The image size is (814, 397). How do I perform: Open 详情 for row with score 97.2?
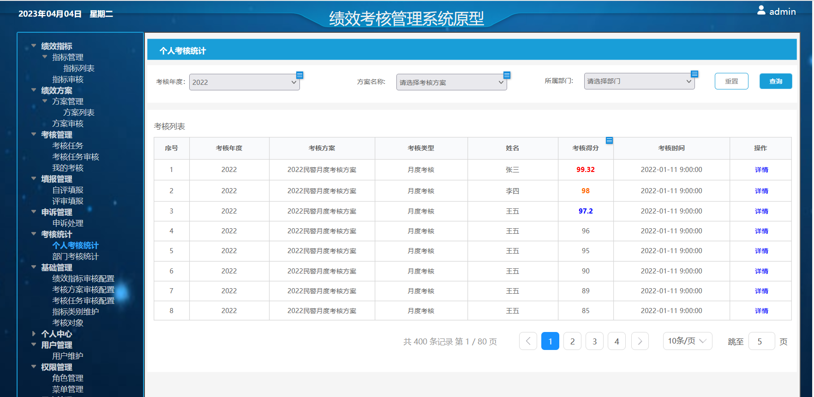pyautogui.click(x=761, y=211)
